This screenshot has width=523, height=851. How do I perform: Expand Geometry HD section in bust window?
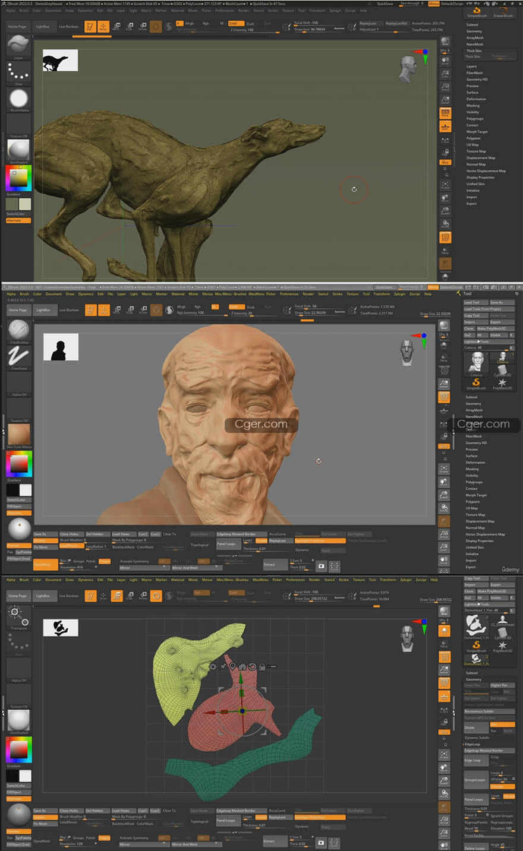pyautogui.click(x=476, y=443)
